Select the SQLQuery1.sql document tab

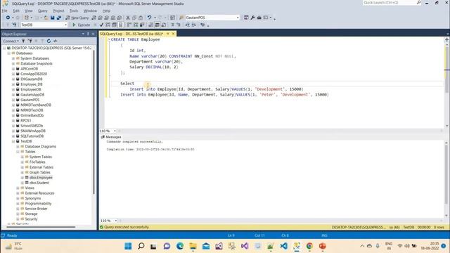click(131, 34)
